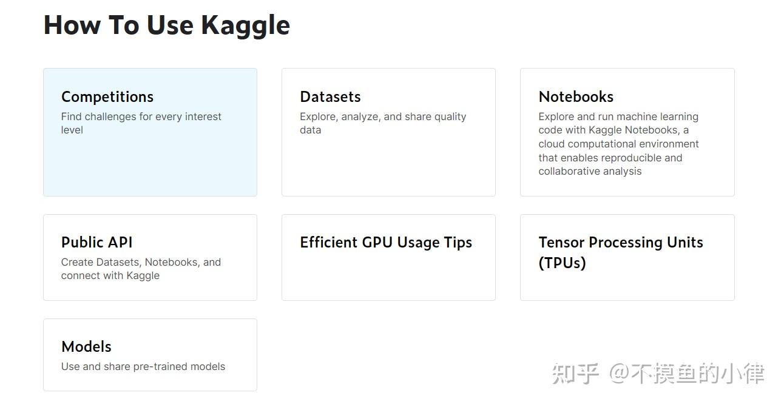Click the Datasets heading text
Screen dimensions: 784x404
click(x=330, y=97)
